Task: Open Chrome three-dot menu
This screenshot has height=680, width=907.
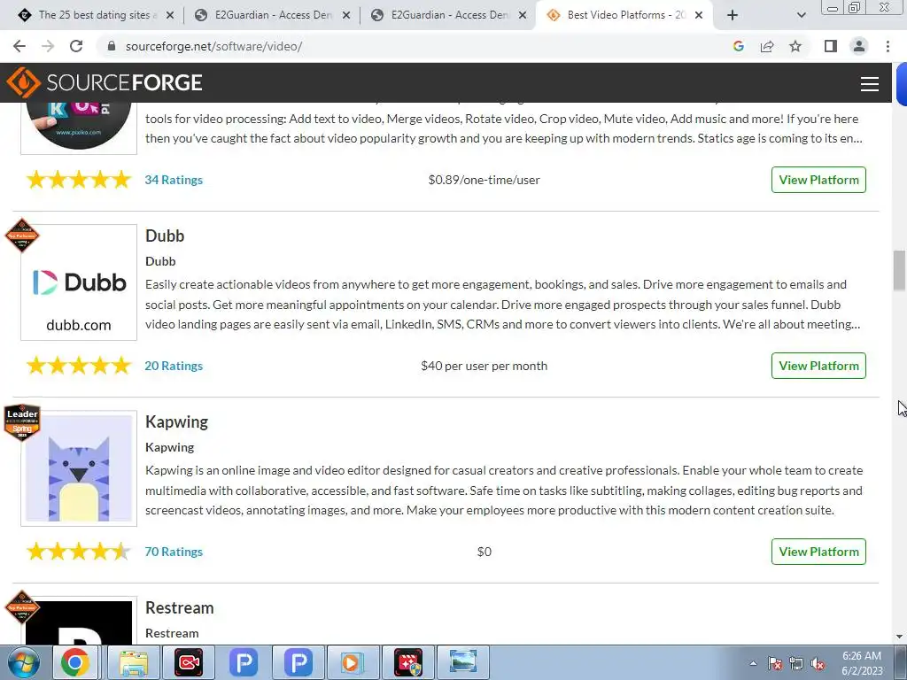Action: (x=888, y=46)
